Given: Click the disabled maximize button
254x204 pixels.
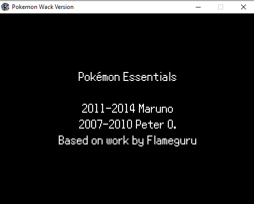Looking at the screenshot, I should (x=221, y=7).
